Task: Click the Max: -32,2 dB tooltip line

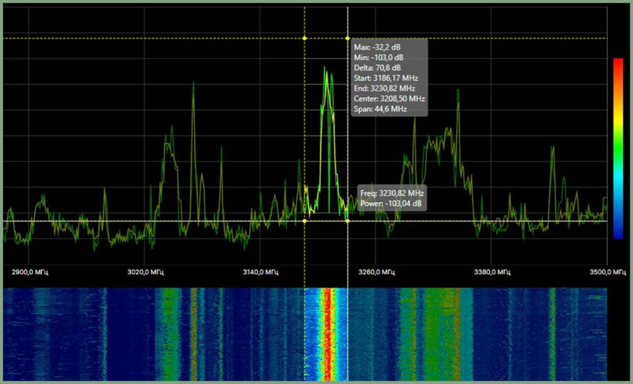Action: (x=377, y=47)
